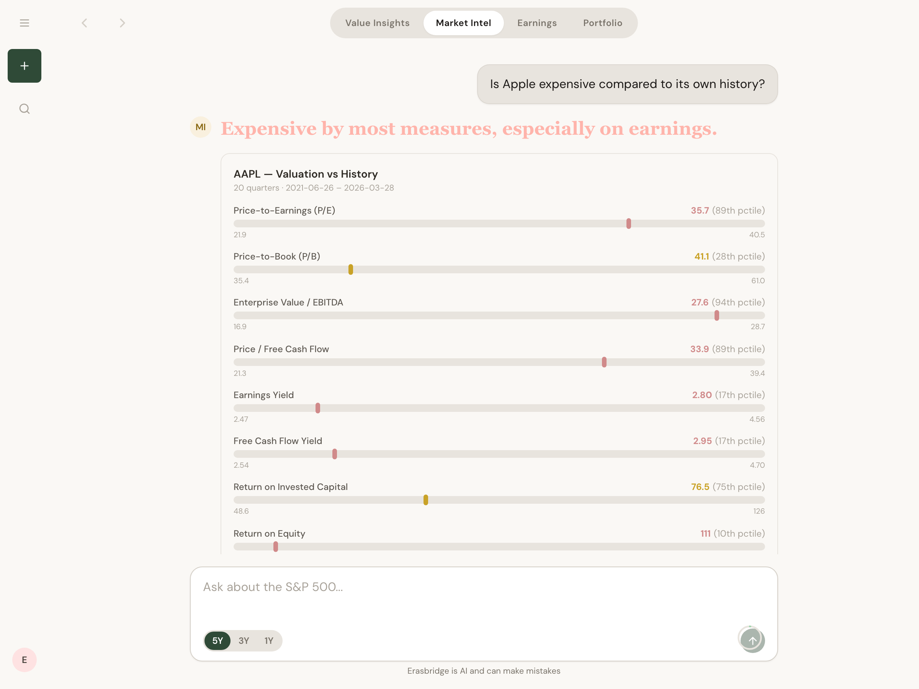The width and height of the screenshot is (919, 689).
Task: Click the ROIC range maximum 126
Action: click(759, 511)
